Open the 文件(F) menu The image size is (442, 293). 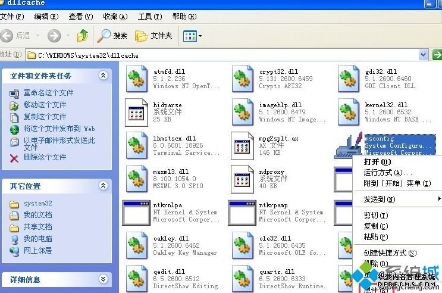pyautogui.click(x=12, y=17)
